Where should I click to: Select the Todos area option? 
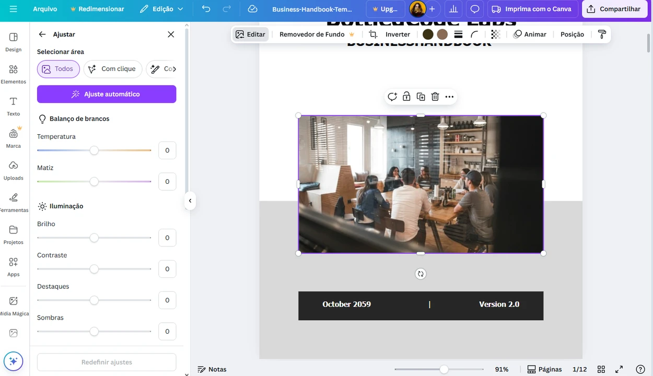click(59, 69)
